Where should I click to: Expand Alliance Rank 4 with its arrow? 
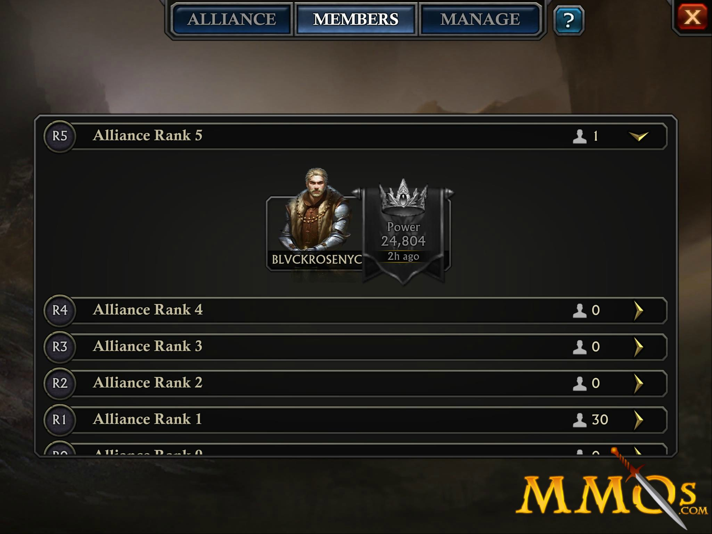(x=638, y=310)
